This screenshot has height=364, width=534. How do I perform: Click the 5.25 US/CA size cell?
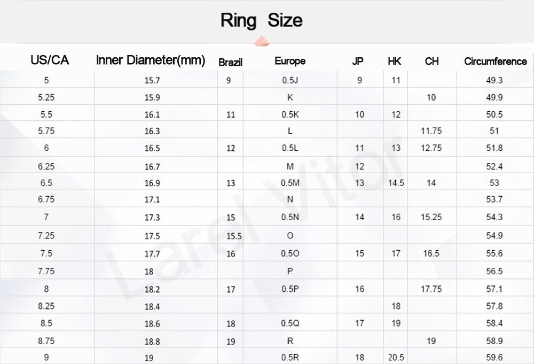(x=46, y=97)
